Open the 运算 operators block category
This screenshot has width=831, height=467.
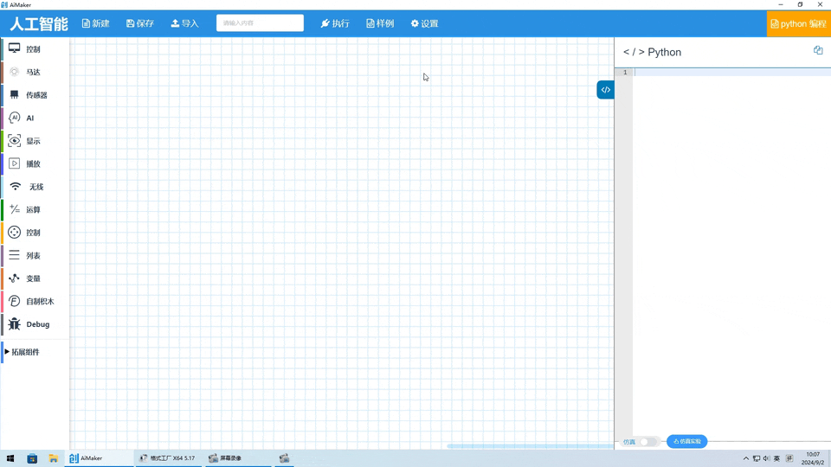click(35, 209)
